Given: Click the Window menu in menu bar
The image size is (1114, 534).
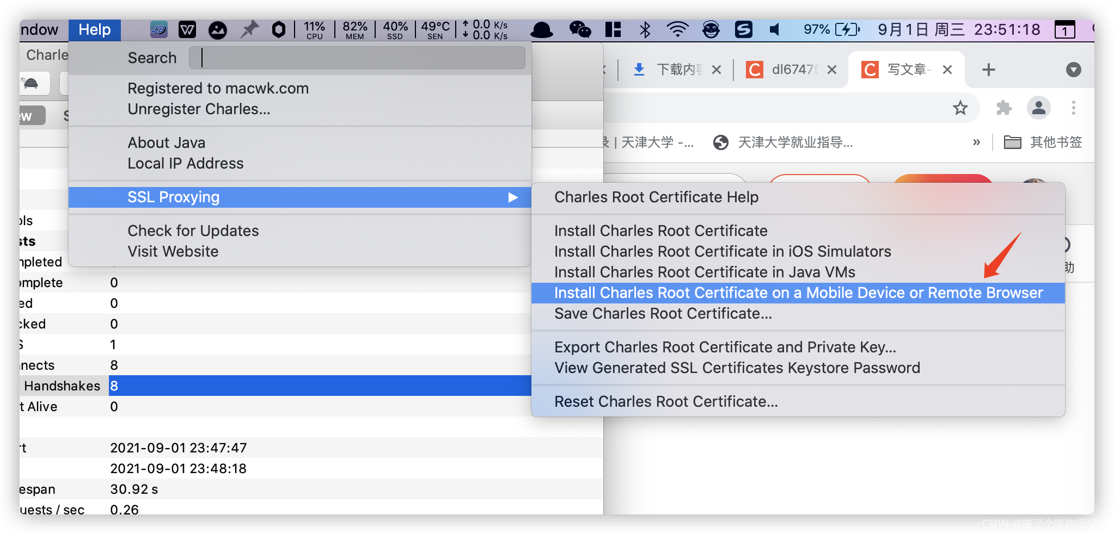Looking at the screenshot, I should pos(39,29).
